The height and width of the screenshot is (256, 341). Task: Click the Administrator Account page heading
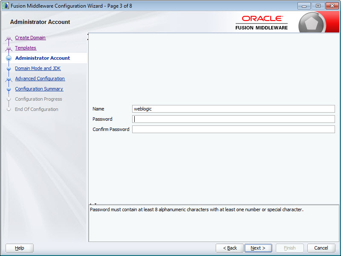click(40, 22)
